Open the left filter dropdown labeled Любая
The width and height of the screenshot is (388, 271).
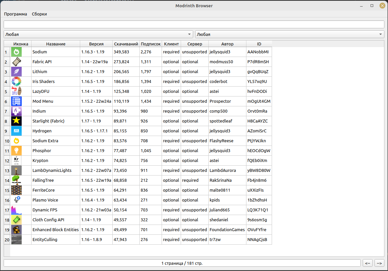click(x=98, y=34)
